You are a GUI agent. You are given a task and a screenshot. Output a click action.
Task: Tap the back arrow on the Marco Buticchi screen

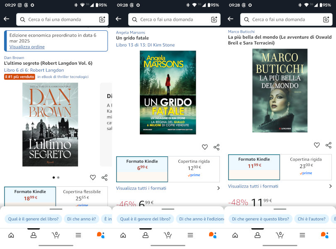point(230,19)
